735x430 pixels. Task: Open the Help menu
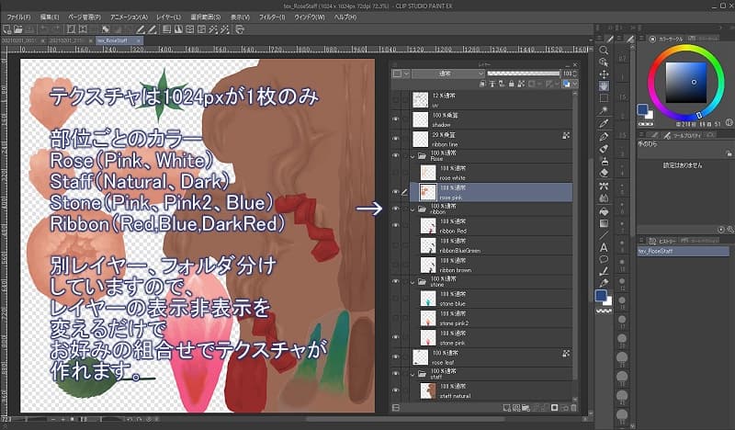coord(345,17)
